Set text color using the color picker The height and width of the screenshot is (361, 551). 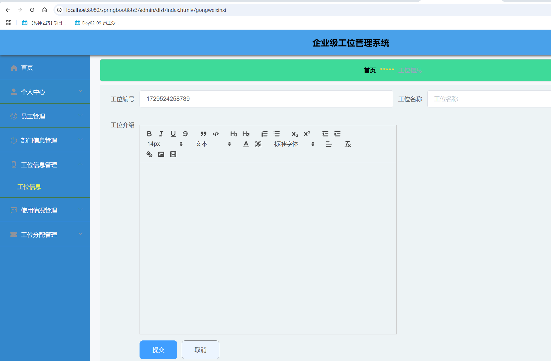[x=246, y=144]
